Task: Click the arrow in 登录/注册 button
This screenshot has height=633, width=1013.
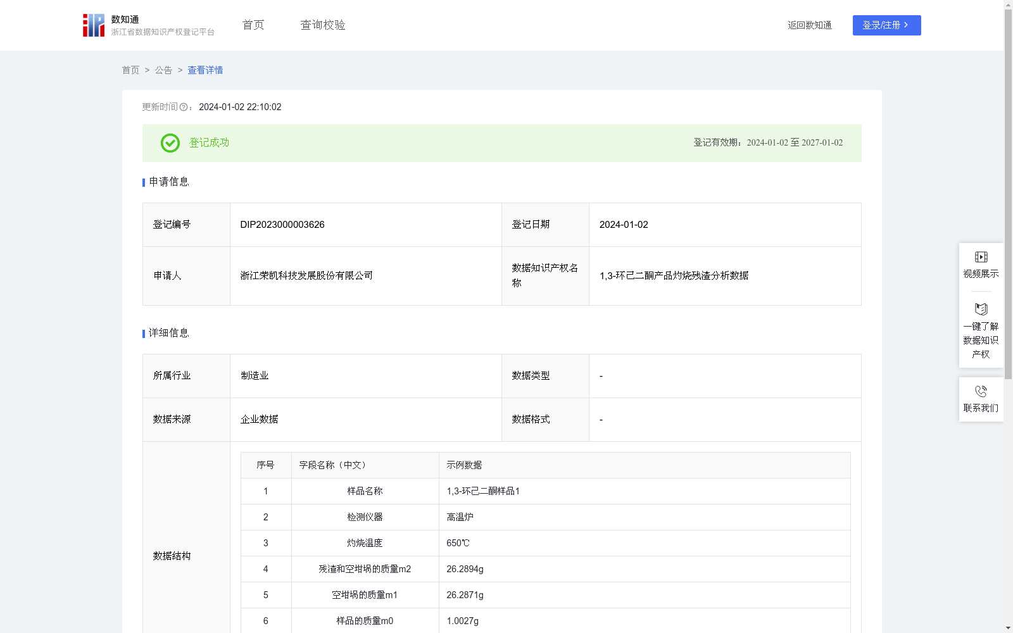Action: (906, 25)
